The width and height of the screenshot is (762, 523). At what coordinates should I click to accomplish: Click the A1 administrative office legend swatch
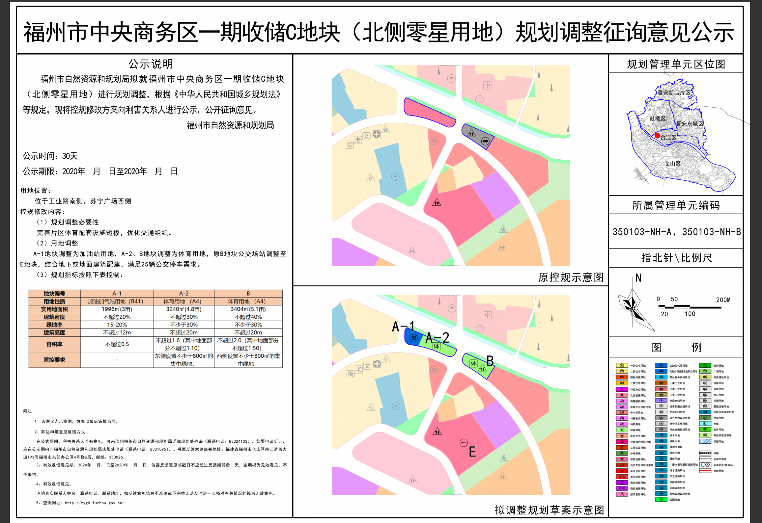point(622,389)
